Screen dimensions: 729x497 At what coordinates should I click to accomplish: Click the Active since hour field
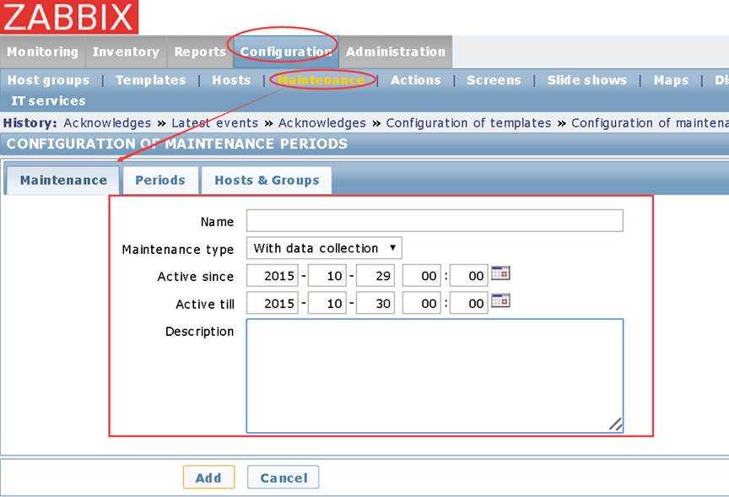pos(421,276)
